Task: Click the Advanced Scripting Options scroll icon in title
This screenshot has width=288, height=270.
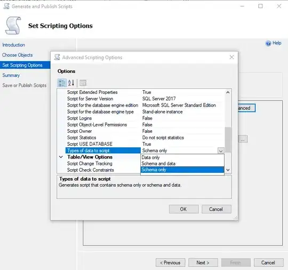Action: pos(57,57)
